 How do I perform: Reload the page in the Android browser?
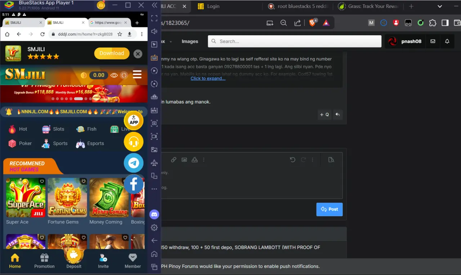(x=42, y=34)
